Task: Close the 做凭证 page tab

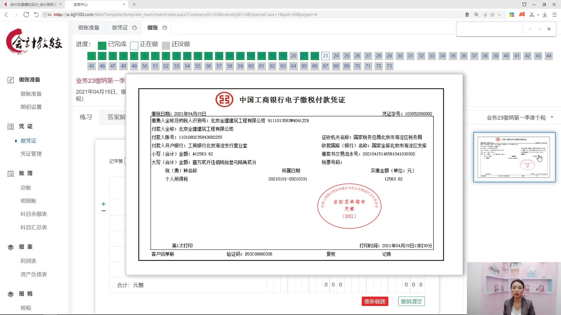Action: (134, 28)
